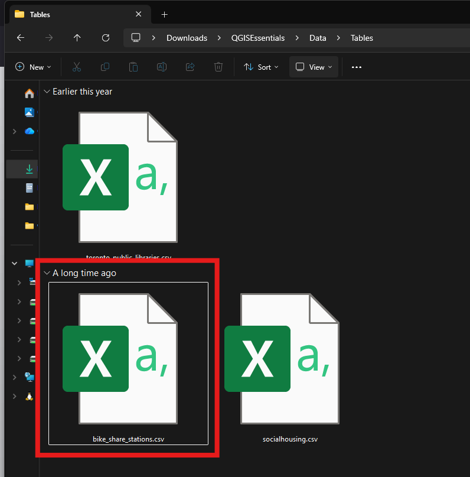
Task: Open OneDrive cloud in sidebar
Action: 30,131
